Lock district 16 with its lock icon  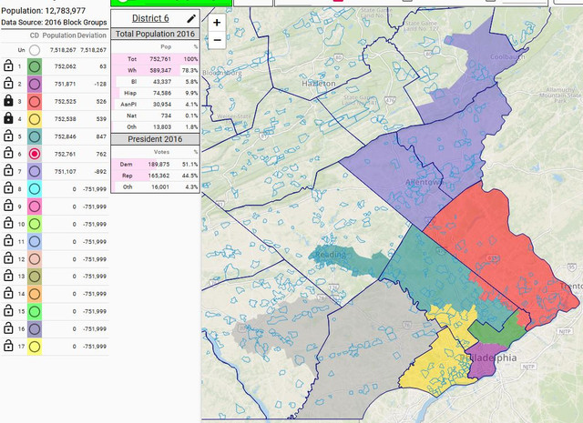pyautogui.click(x=8, y=328)
